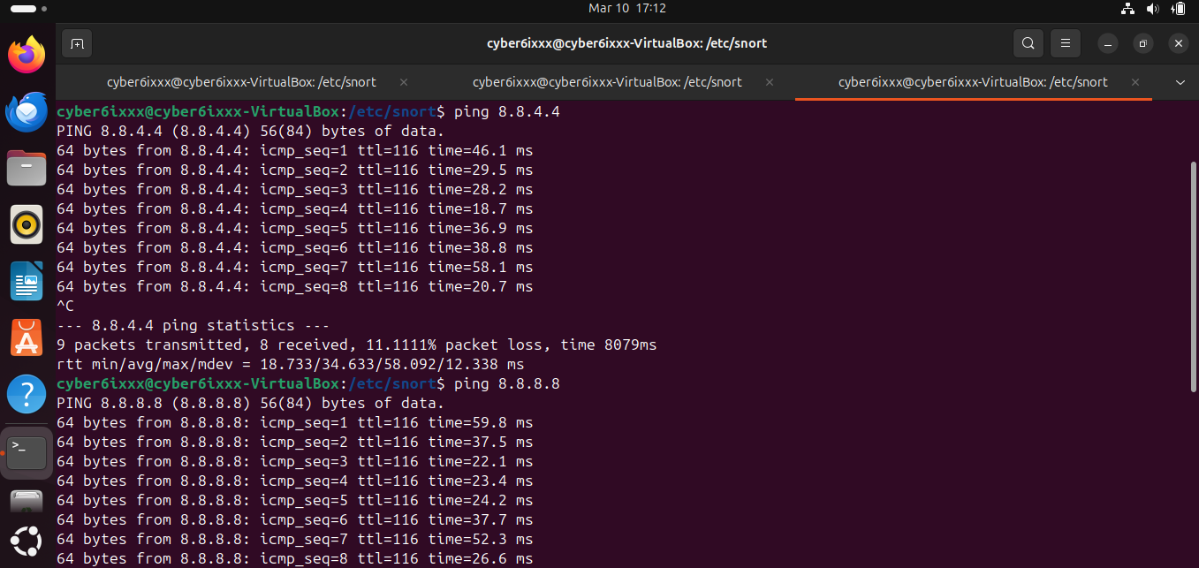Minimize the terminal window

[x=1108, y=43]
